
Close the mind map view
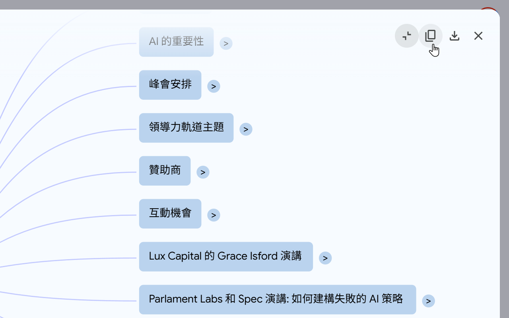[478, 36]
